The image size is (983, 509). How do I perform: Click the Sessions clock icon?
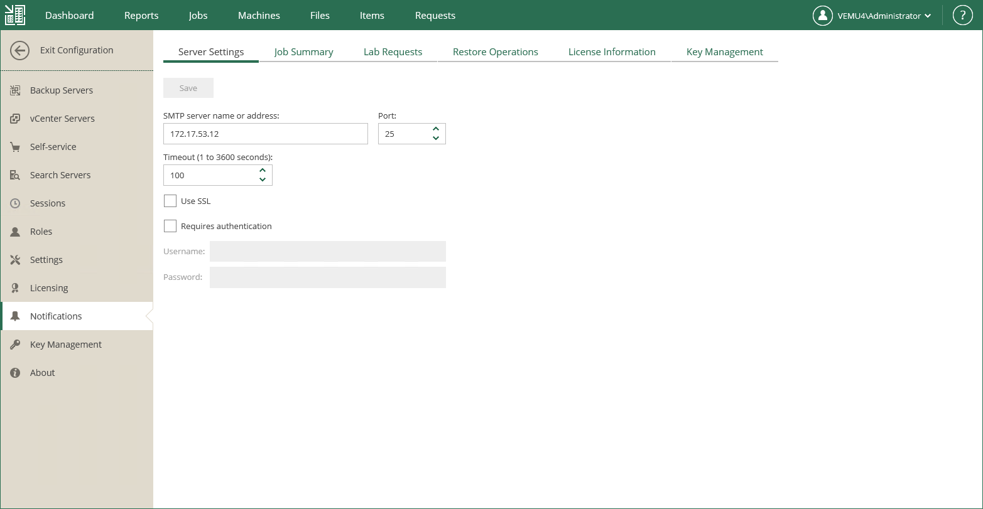(15, 203)
